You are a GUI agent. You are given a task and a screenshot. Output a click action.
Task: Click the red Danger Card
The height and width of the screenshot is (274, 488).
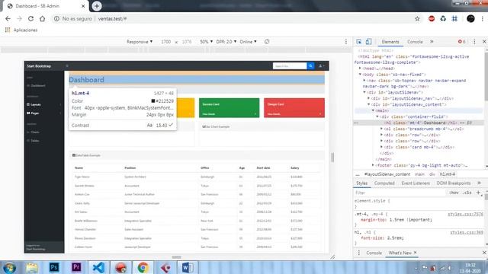pyautogui.click(x=294, y=108)
